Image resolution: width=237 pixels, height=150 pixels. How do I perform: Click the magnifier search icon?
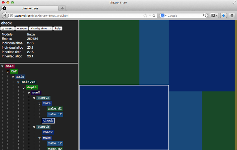pyautogui.click(x=205, y=15)
